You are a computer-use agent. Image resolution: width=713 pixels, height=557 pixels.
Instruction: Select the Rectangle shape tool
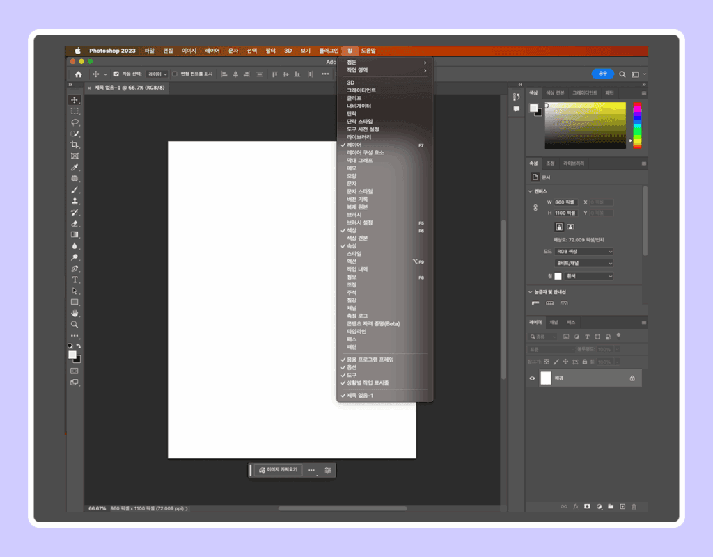pos(75,302)
